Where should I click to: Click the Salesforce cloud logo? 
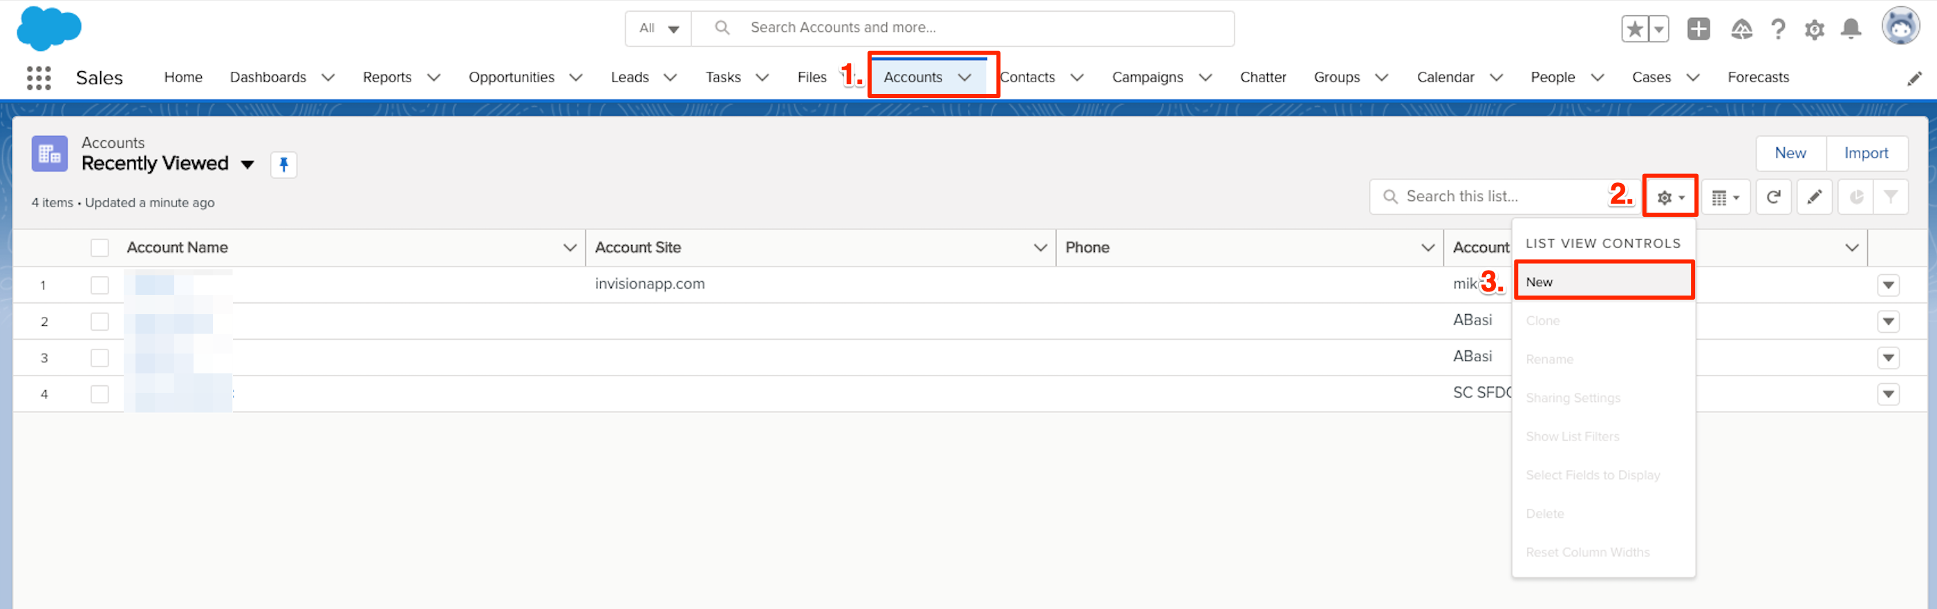pos(49,28)
